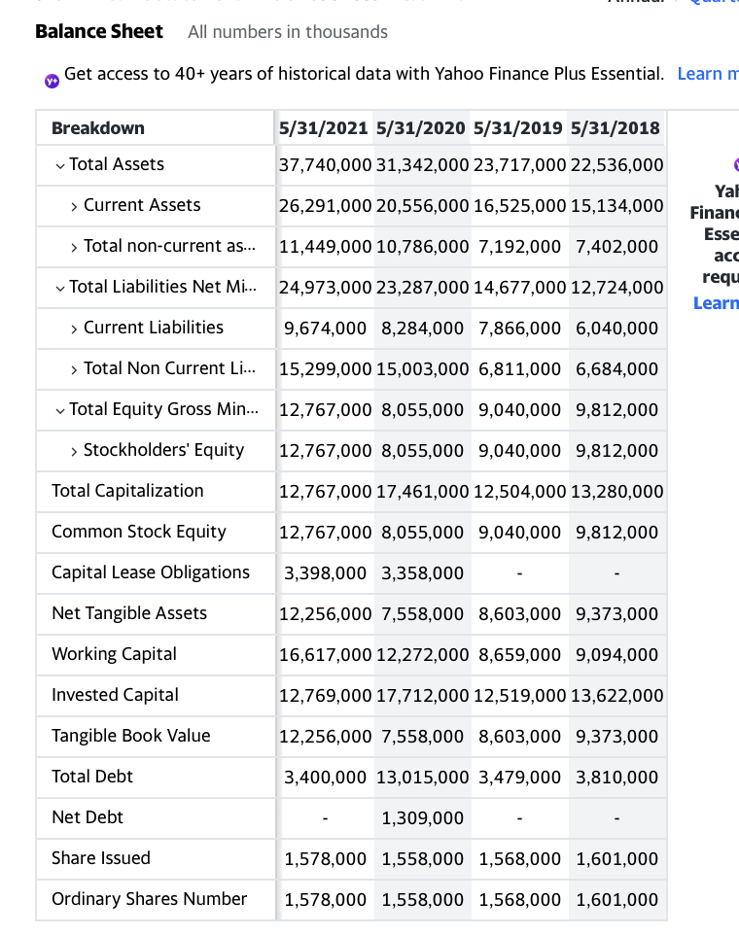
Task: Collapse Total Liabilities Net Minority Interest
Action: click(x=59, y=288)
